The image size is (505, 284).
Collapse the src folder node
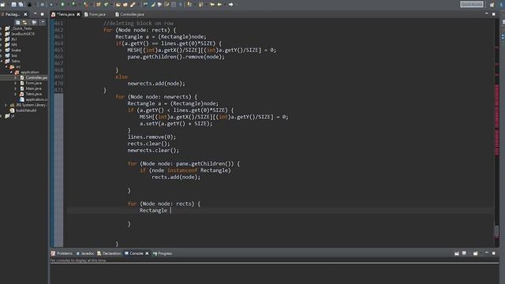[x=6, y=66]
